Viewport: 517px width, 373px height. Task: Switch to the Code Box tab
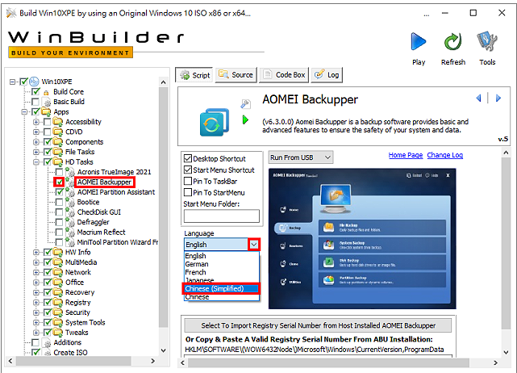click(x=284, y=75)
